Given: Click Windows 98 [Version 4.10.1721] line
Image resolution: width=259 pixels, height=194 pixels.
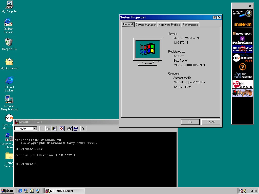Looking at the screenshot, I should (x=45, y=155).
